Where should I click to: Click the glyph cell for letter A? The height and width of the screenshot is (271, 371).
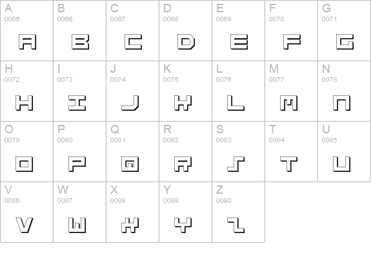click(26, 30)
